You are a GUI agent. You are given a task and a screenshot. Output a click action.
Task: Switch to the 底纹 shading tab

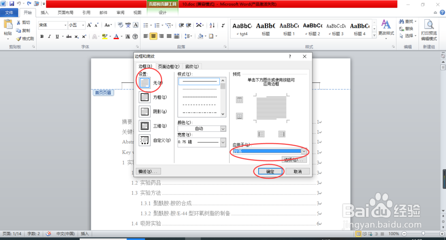coord(192,66)
